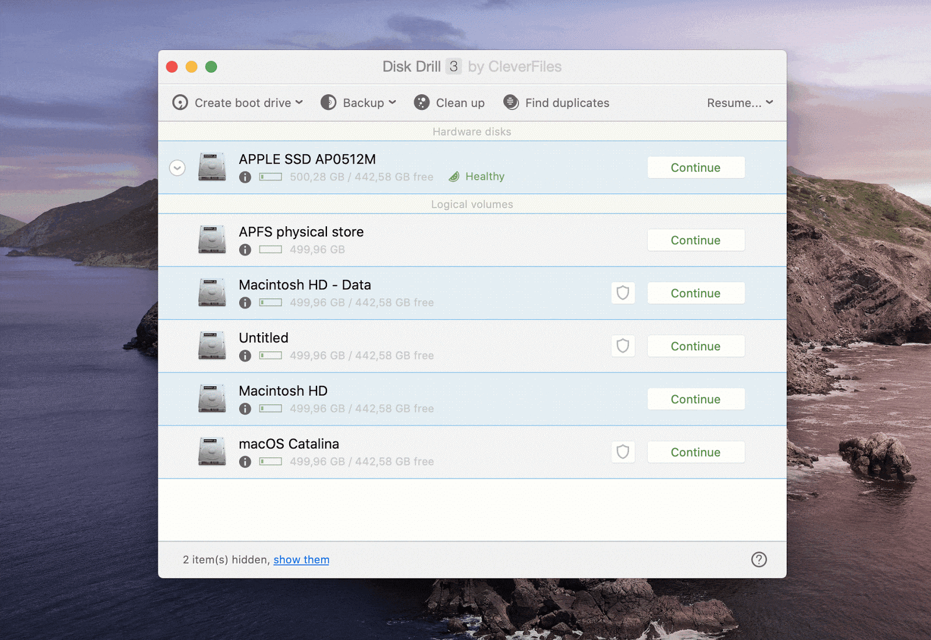Continue scanning macOS Catalina
The image size is (931, 640).
click(x=696, y=452)
